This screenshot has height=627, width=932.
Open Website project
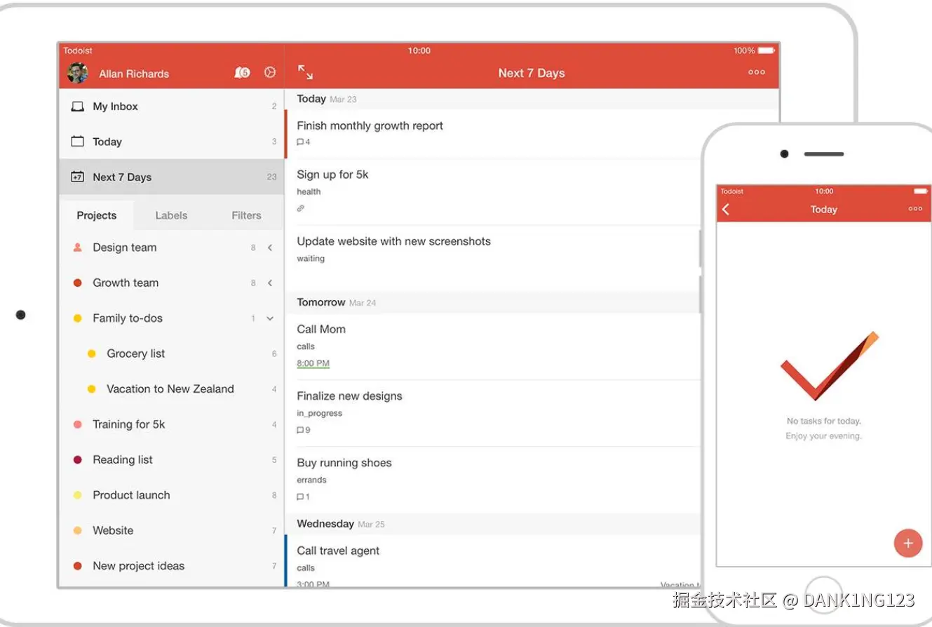click(171, 531)
